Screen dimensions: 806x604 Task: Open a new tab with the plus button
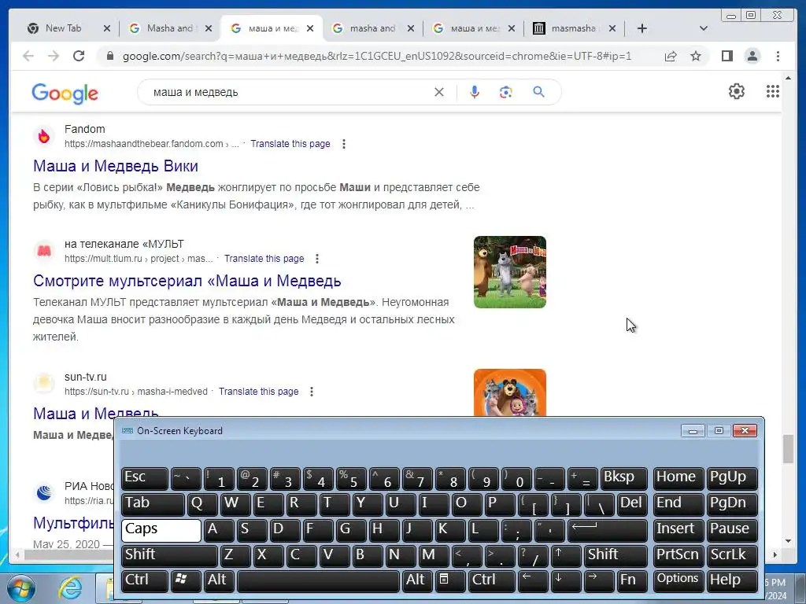pyautogui.click(x=642, y=28)
